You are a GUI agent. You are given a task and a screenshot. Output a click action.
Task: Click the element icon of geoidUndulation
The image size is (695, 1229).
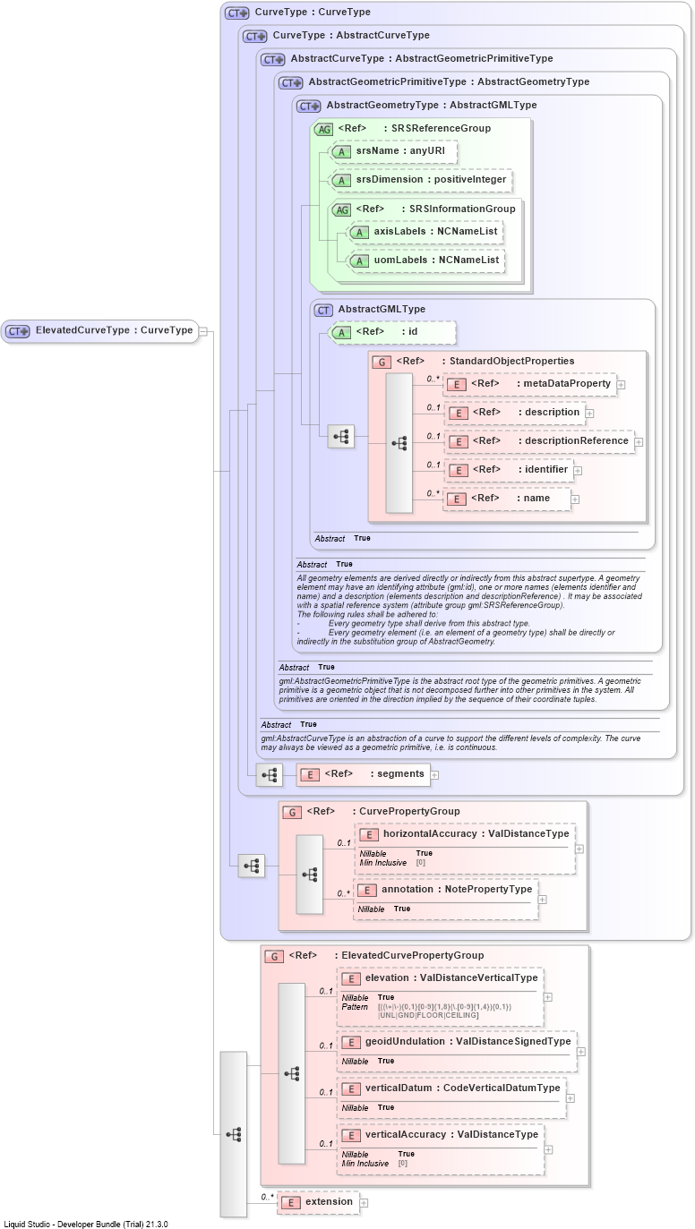[351, 1042]
